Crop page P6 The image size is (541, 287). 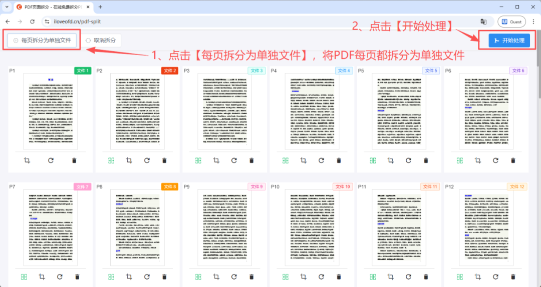pos(478,160)
